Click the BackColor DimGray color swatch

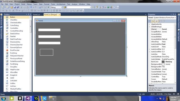point(163,62)
